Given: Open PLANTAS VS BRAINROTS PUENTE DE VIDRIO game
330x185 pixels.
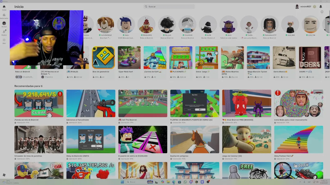Looking at the screenshot, I should click(x=195, y=103).
